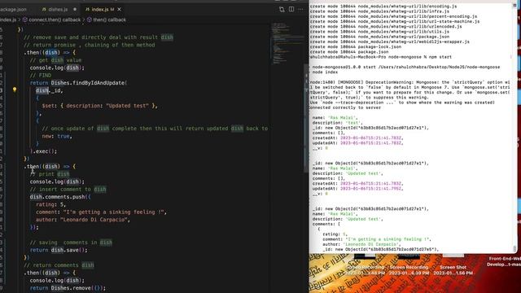Select the Front-End-Web Develop folder on desktop
Viewport: 521px width, 293px height.
coord(504,261)
